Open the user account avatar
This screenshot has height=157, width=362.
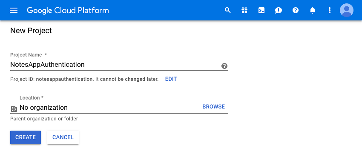pos(347,10)
